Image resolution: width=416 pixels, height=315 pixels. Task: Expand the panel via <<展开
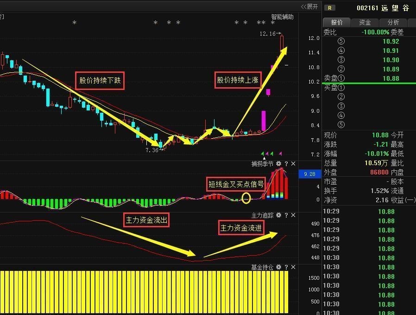[x=309, y=6]
